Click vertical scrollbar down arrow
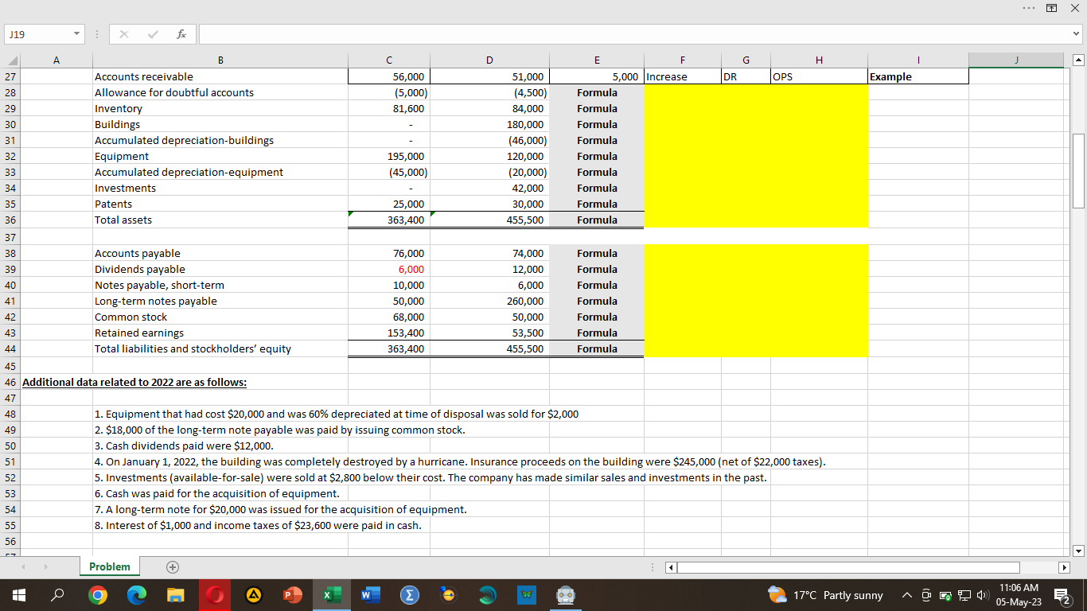The height and width of the screenshot is (611, 1087). [1079, 551]
